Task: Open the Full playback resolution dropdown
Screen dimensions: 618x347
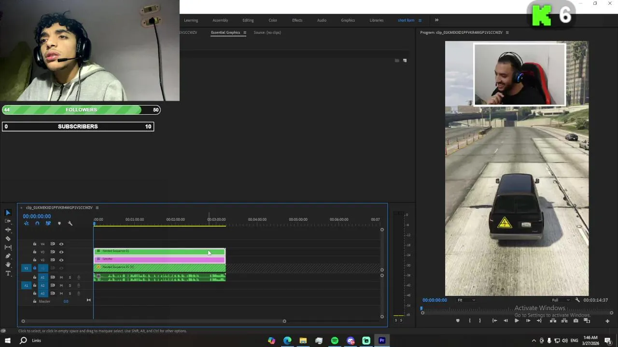Action: point(561,300)
